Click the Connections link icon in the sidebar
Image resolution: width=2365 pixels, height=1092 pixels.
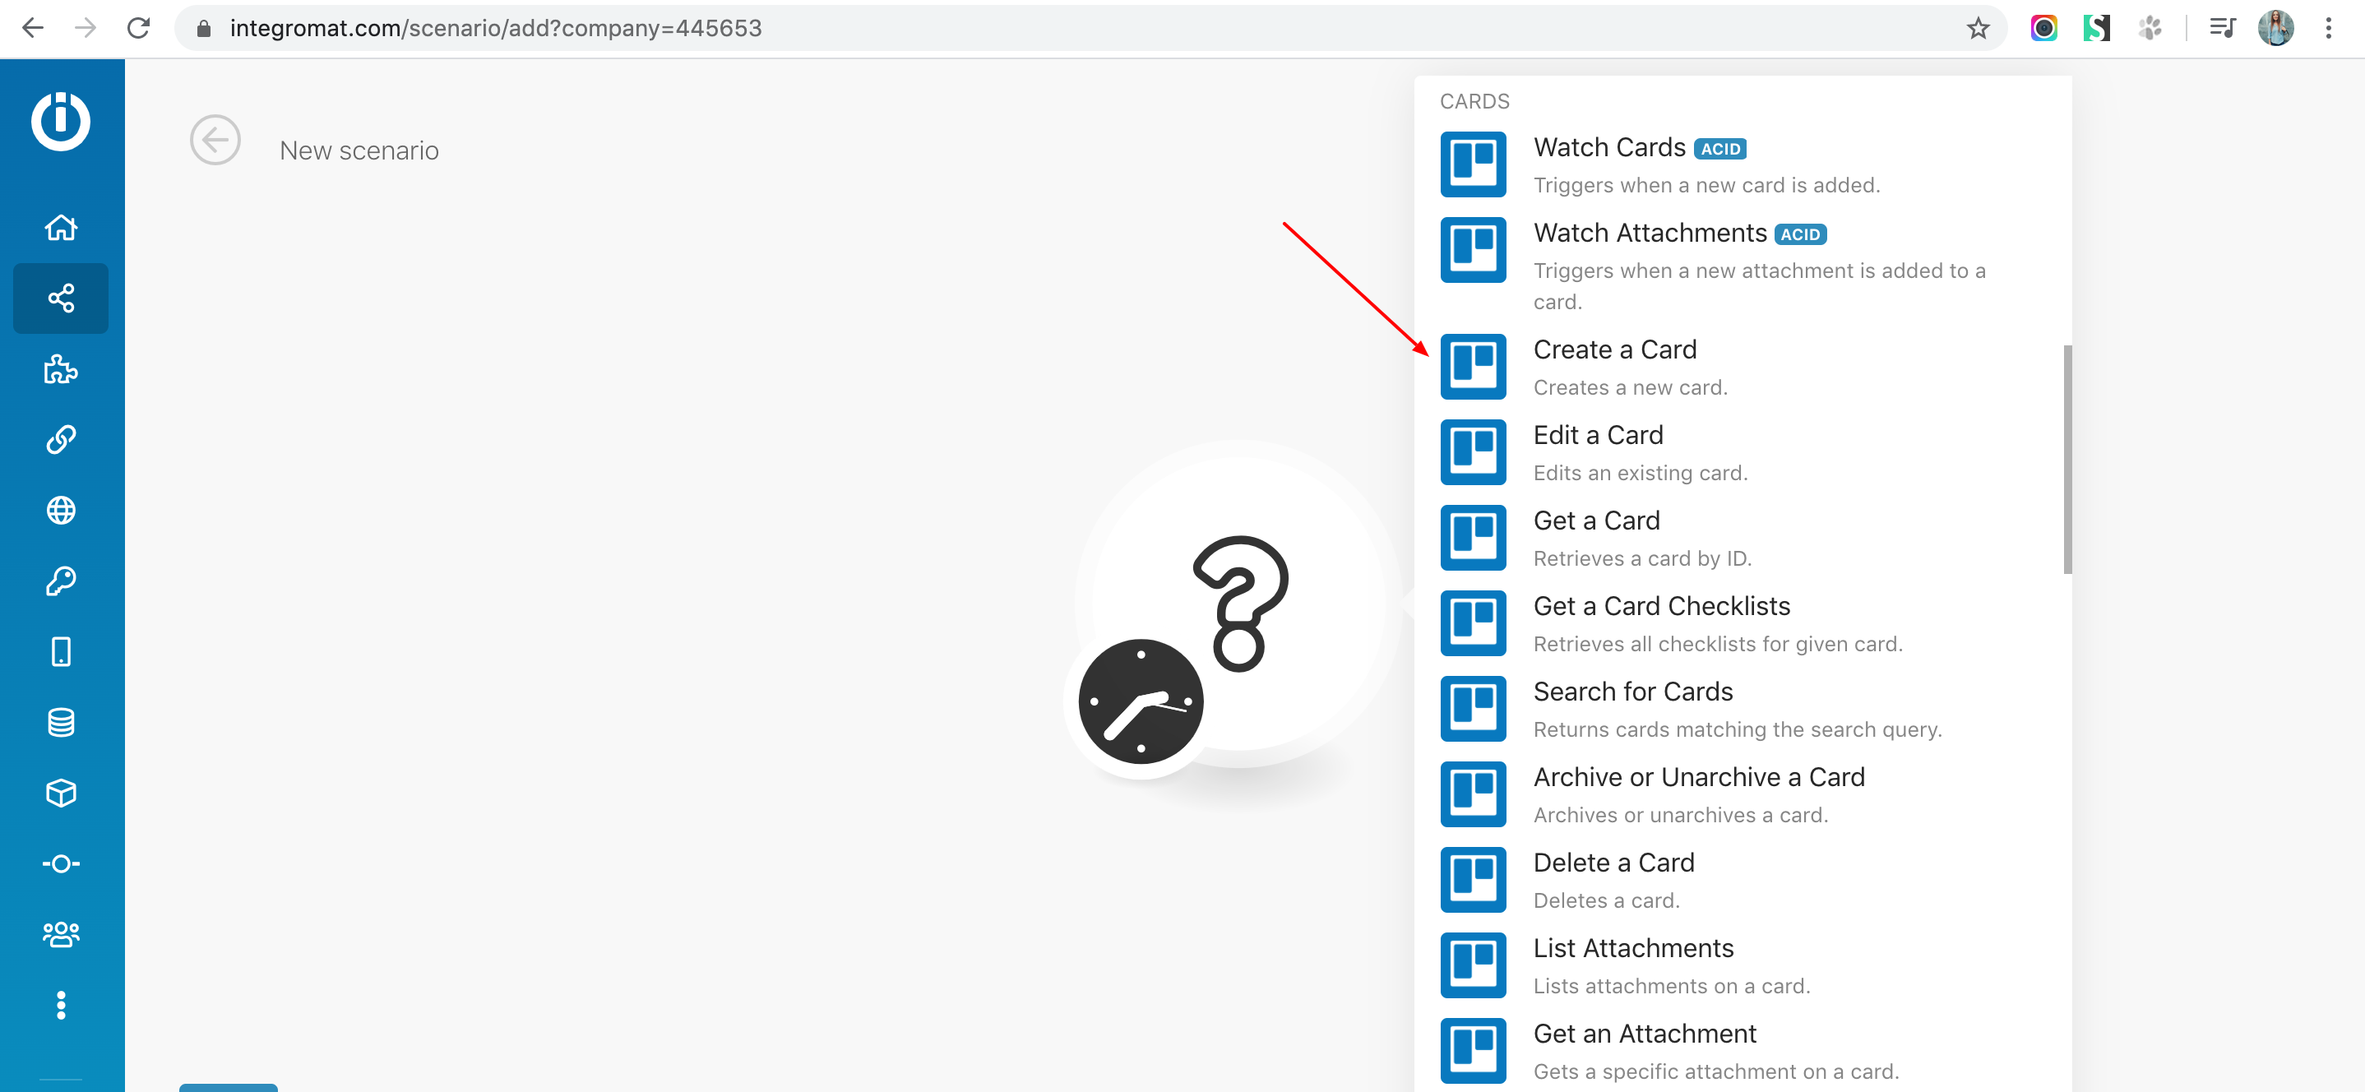[x=61, y=440]
